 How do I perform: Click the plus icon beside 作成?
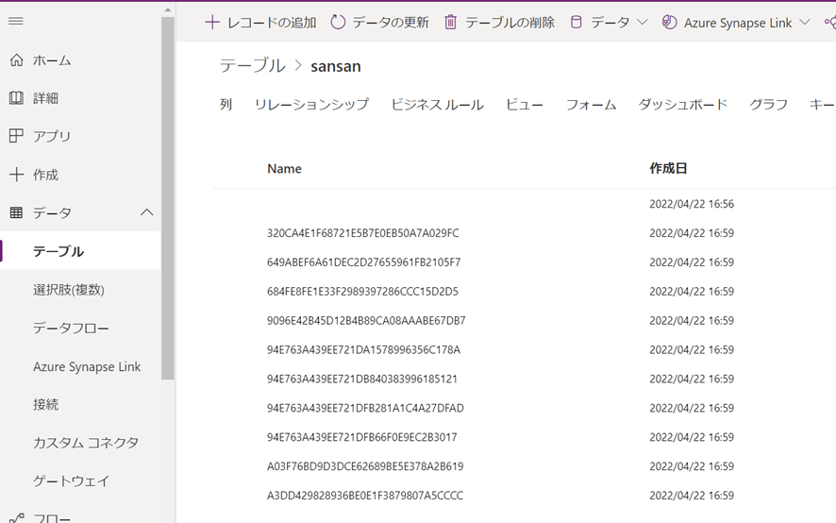(17, 174)
